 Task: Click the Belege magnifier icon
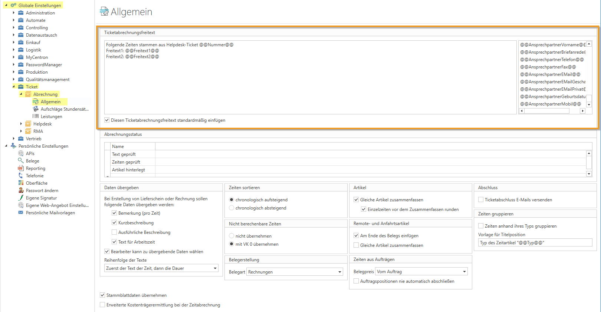21,161
